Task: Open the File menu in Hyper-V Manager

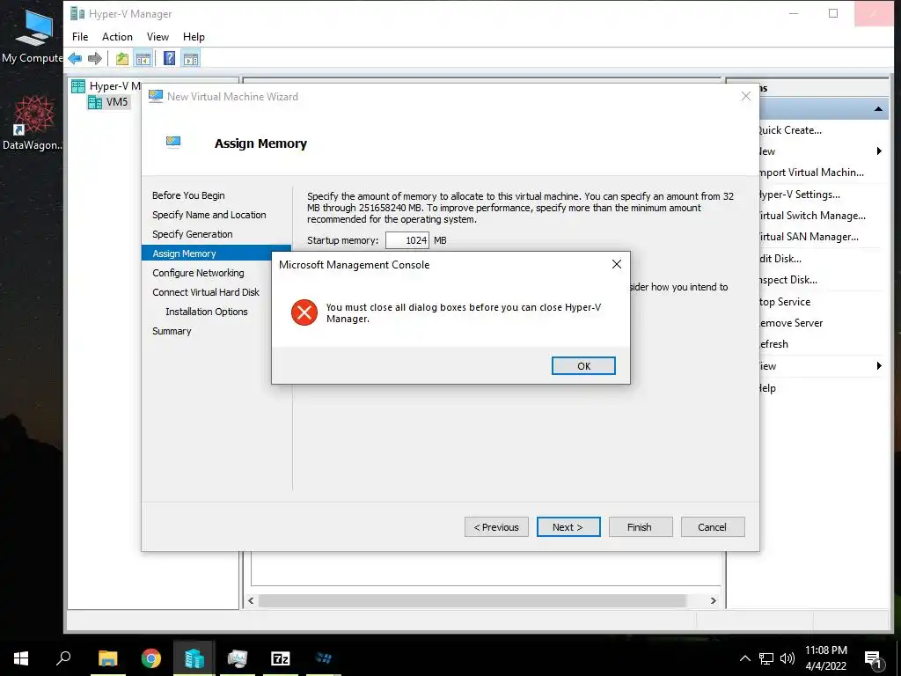Action: [80, 37]
